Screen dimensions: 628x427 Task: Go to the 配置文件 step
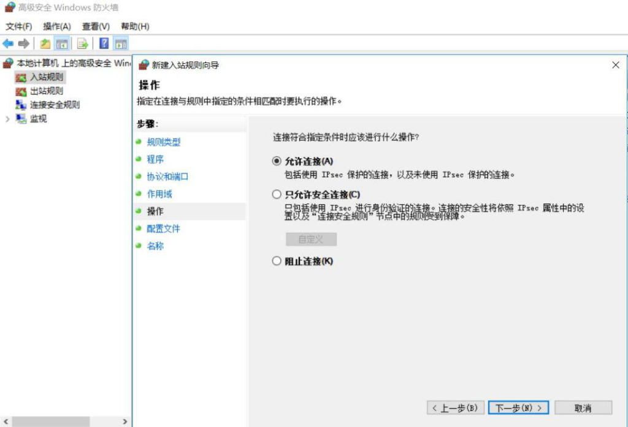(x=163, y=229)
